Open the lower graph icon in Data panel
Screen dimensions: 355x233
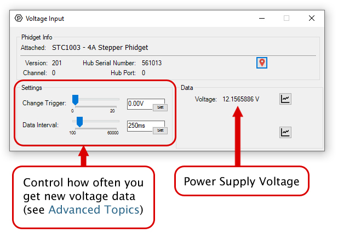[285, 132]
